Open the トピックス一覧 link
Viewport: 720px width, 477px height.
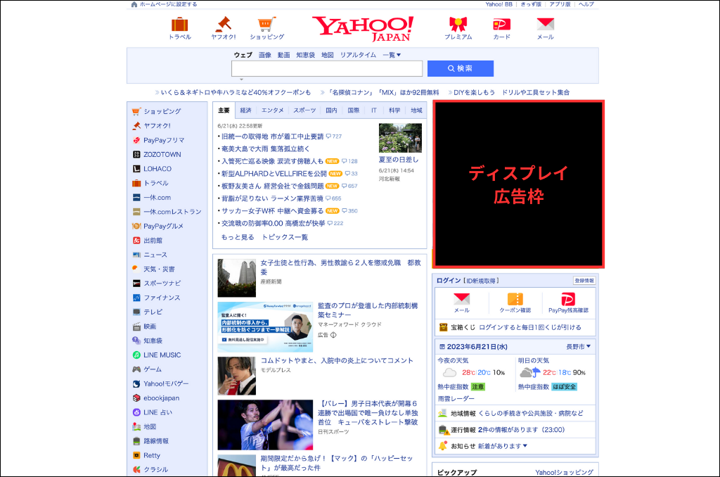tap(285, 237)
